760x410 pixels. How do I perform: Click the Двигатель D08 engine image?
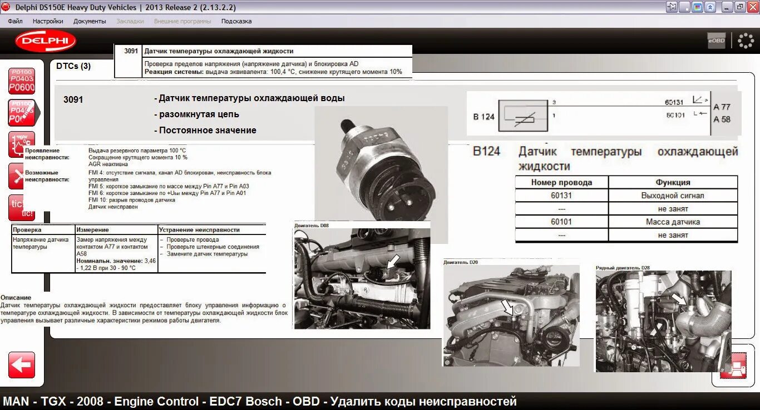[362, 278]
